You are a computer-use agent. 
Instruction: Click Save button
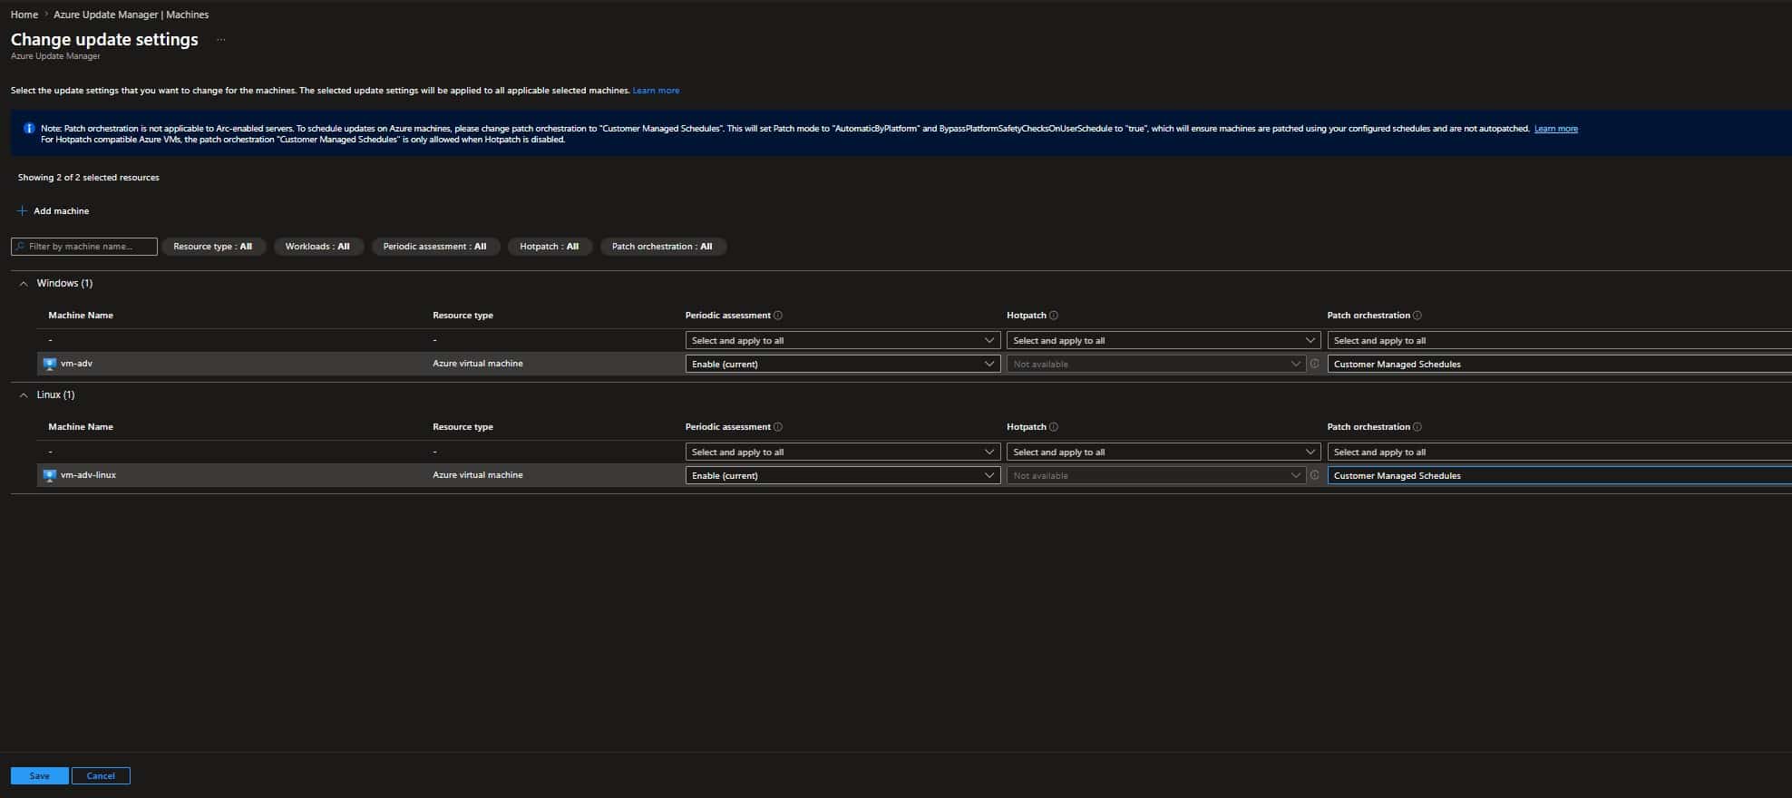(x=39, y=776)
